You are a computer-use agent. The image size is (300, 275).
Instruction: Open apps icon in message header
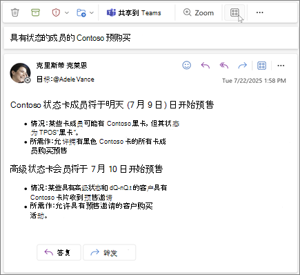tap(262, 66)
